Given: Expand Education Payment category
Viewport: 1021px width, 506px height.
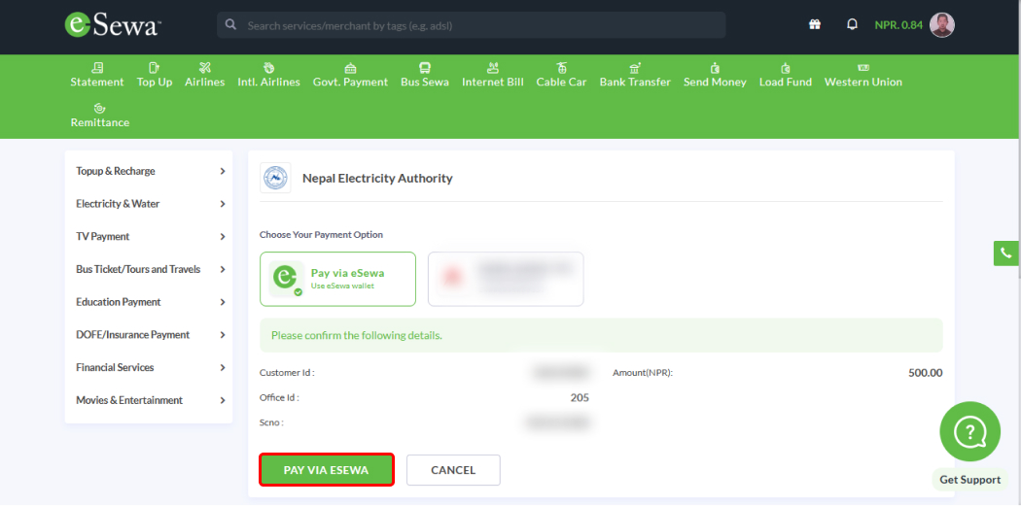Looking at the screenshot, I should [x=149, y=302].
